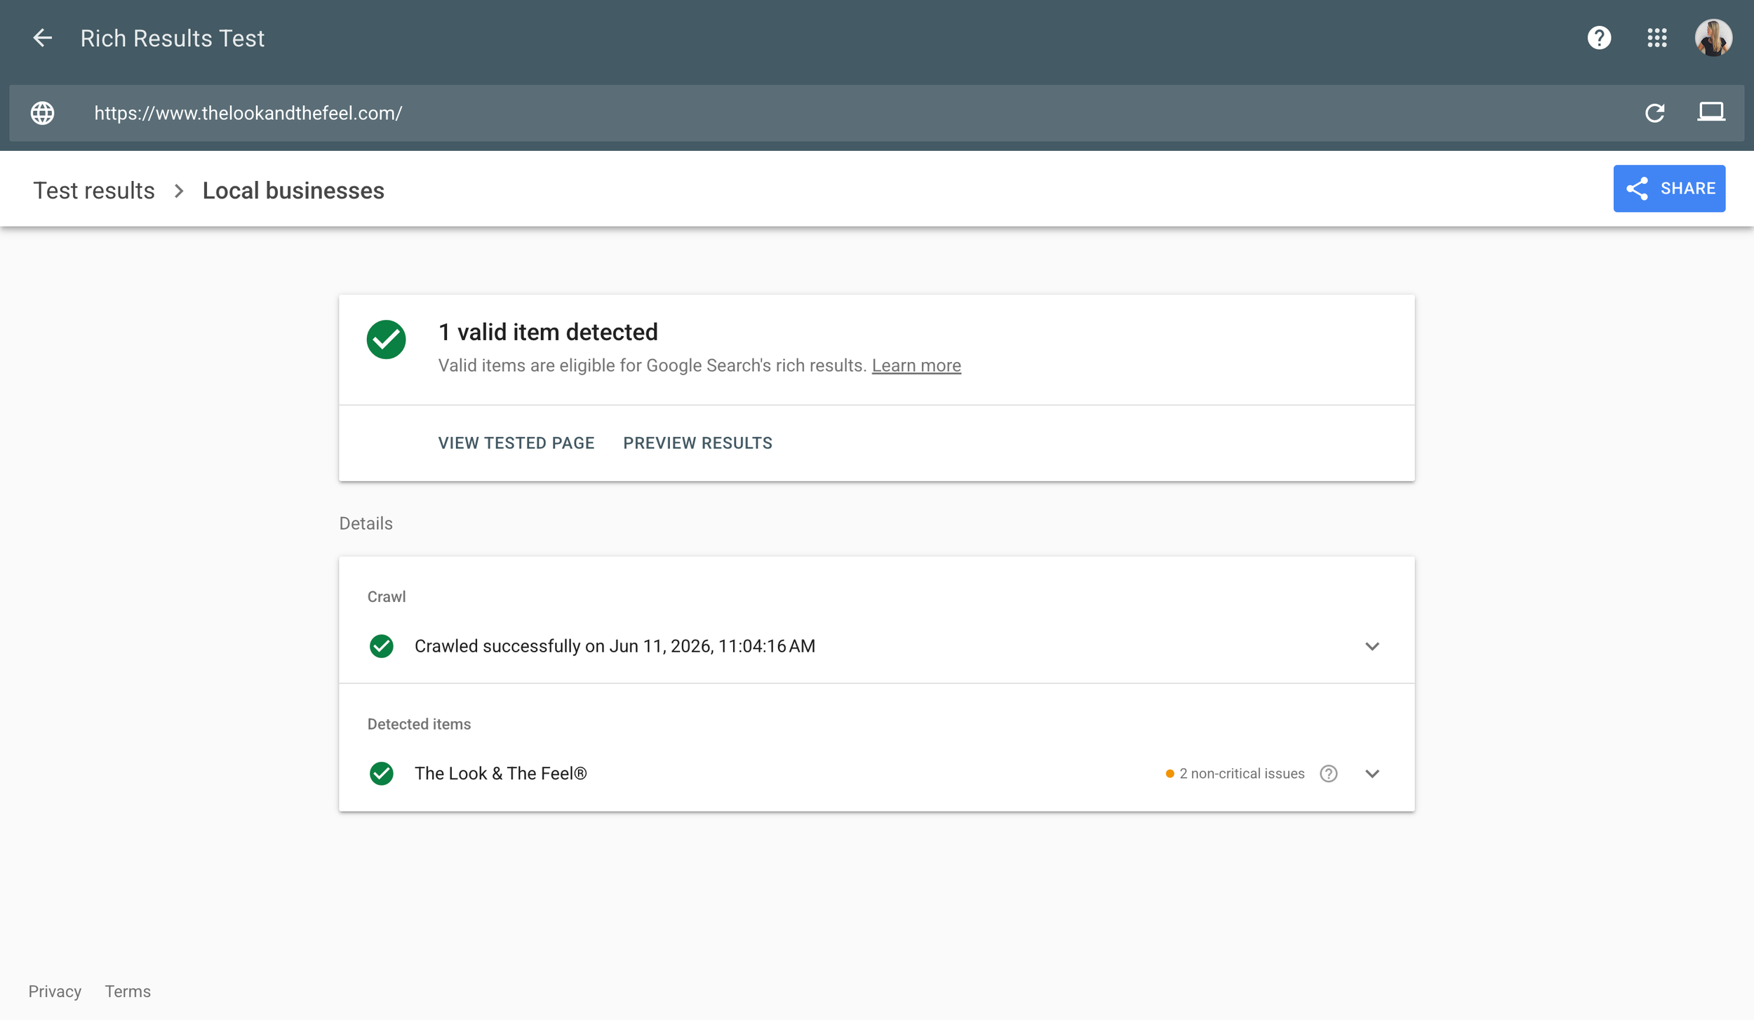The width and height of the screenshot is (1754, 1020).
Task: Open the Learn more link
Action: (916, 365)
